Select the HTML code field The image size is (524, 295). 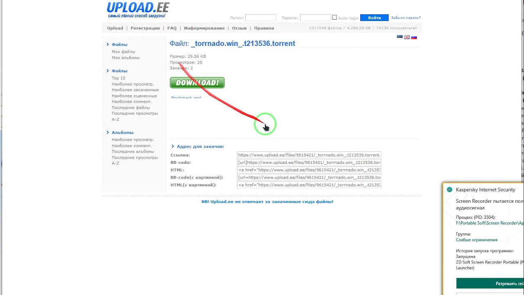(309, 170)
